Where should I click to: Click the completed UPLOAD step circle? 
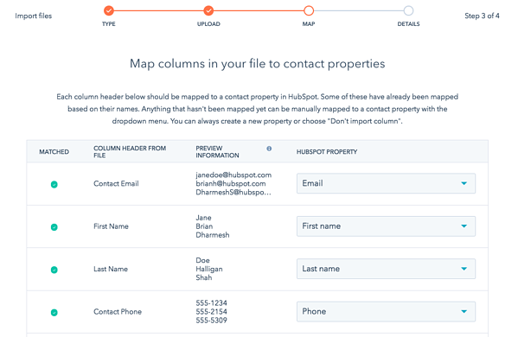[208, 10]
